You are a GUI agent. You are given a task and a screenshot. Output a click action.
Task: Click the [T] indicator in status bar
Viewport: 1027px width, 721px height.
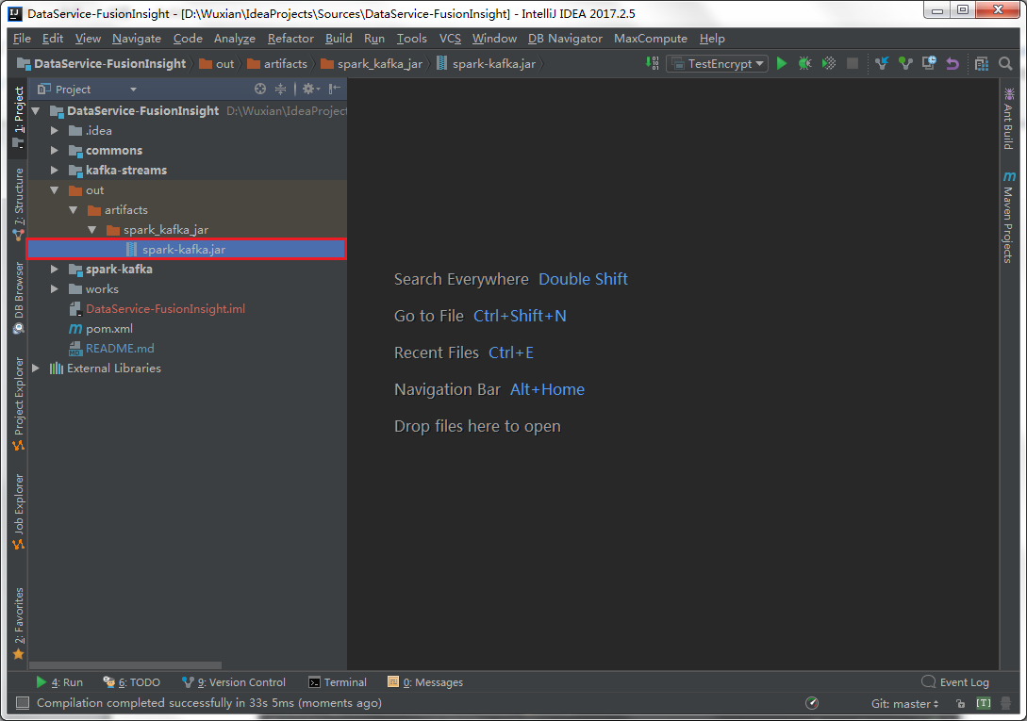coord(983,703)
